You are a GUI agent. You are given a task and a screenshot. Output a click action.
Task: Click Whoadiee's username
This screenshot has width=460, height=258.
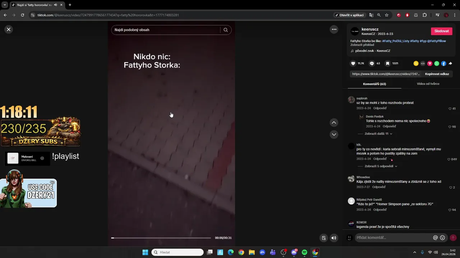pyautogui.click(x=363, y=177)
